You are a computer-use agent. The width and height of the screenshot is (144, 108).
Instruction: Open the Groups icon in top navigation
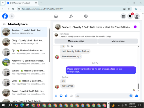click(86, 16)
